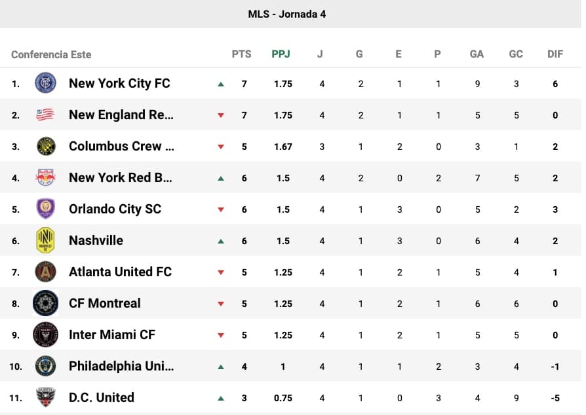Image resolution: width=586 pixels, height=415 pixels.
Task: Click the Inter Miami CF crest
Action: pyautogui.click(x=45, y=334)
